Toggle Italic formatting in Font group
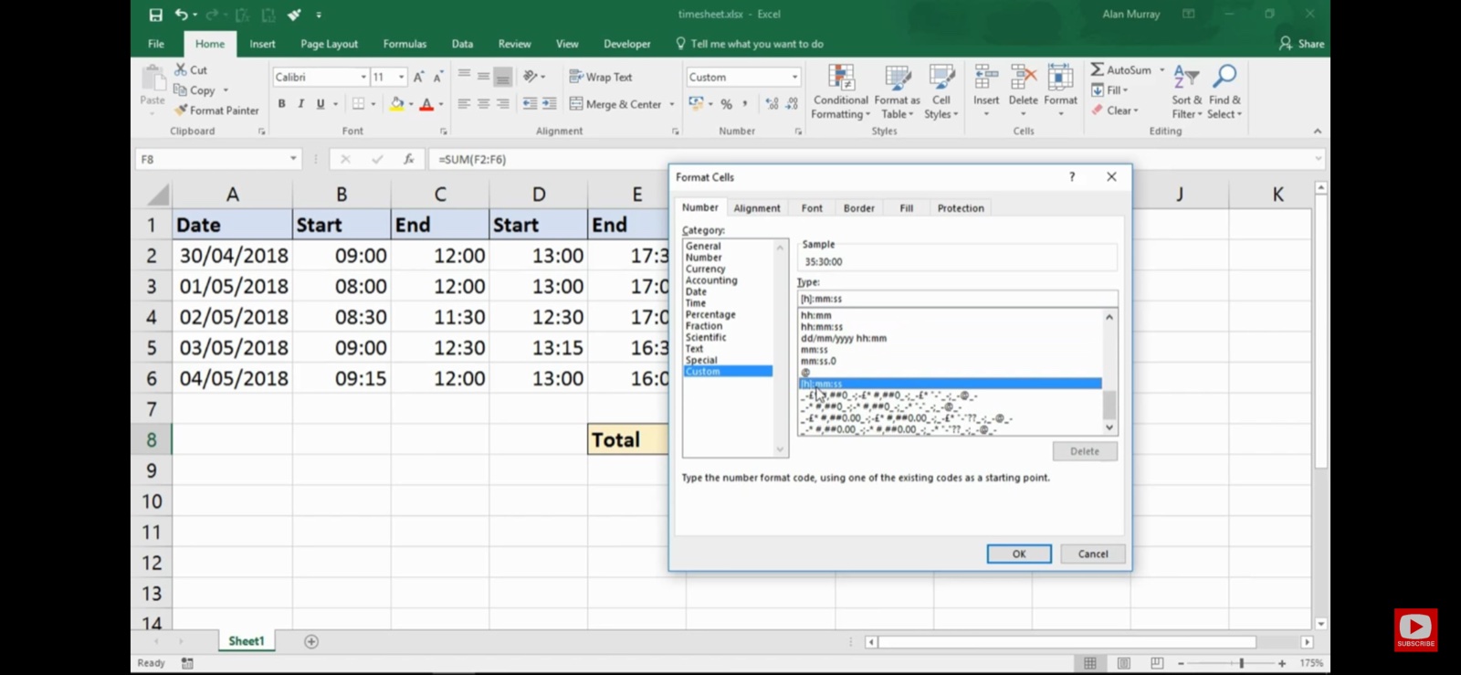Viewport: 1461px width, 675px height. point(301,104)
